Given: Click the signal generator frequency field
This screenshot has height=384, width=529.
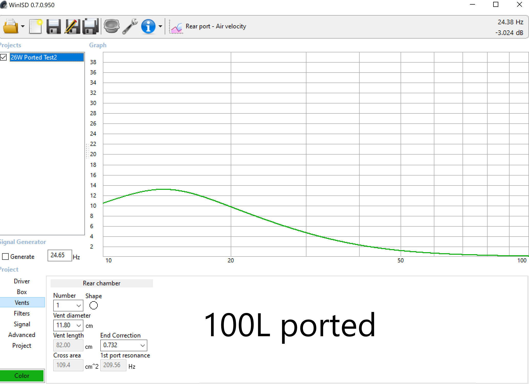Looking at the screenshot, I should [60, 255].
